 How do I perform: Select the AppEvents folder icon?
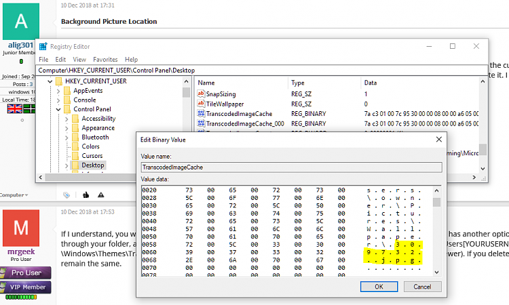(x=67, y=90)
